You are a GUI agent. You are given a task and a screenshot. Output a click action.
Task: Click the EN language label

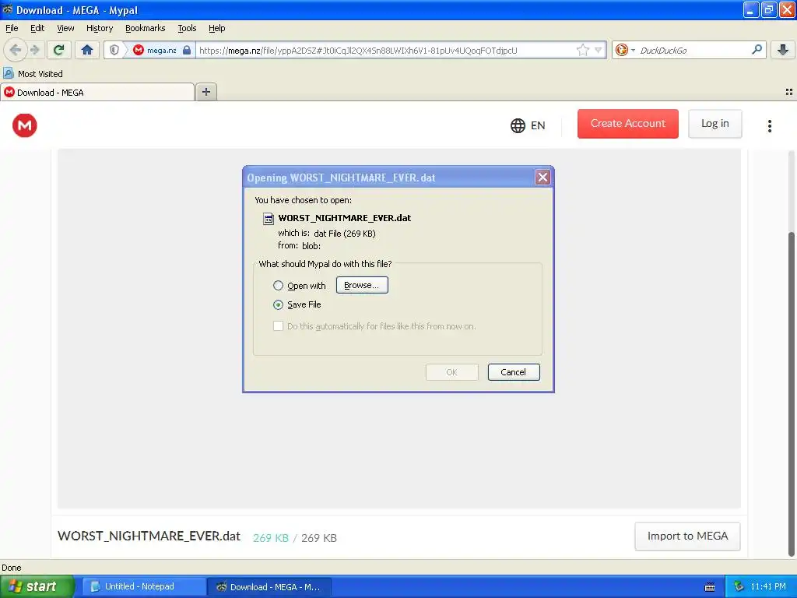coord(538,125)
